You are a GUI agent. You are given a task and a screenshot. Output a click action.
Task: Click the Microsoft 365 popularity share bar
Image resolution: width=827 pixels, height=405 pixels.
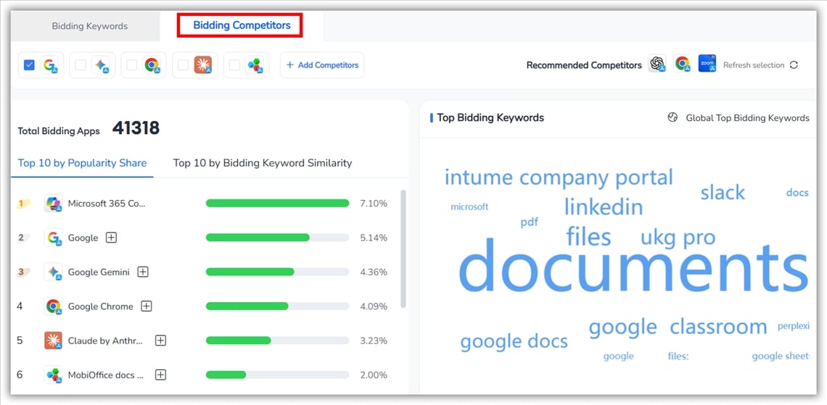(277, 204)
